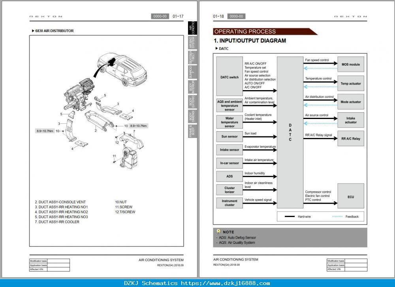
Task: Click the vehicle illustration on page 01-17
Action: tap(122, 69)
